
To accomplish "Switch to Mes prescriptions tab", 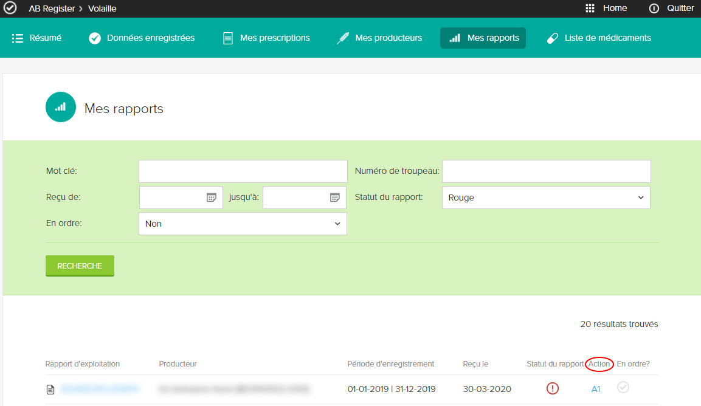I will [266, 38].
